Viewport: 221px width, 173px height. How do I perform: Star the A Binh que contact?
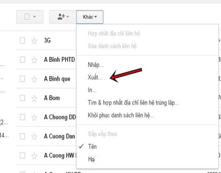tap(34, 79)
